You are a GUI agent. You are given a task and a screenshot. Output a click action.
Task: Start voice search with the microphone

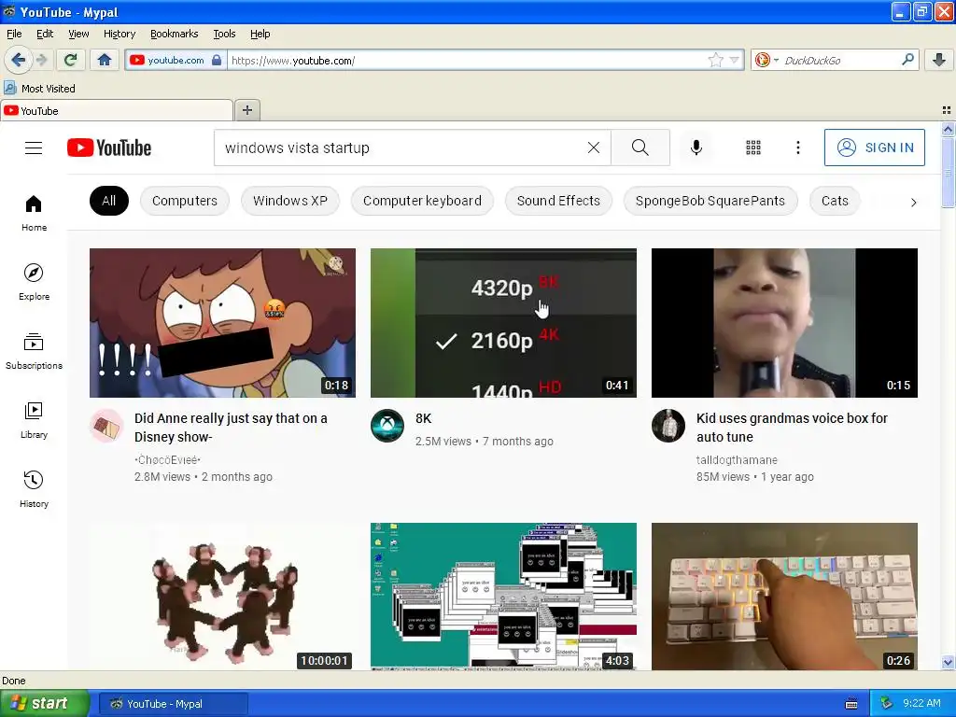tap(696, 148)
